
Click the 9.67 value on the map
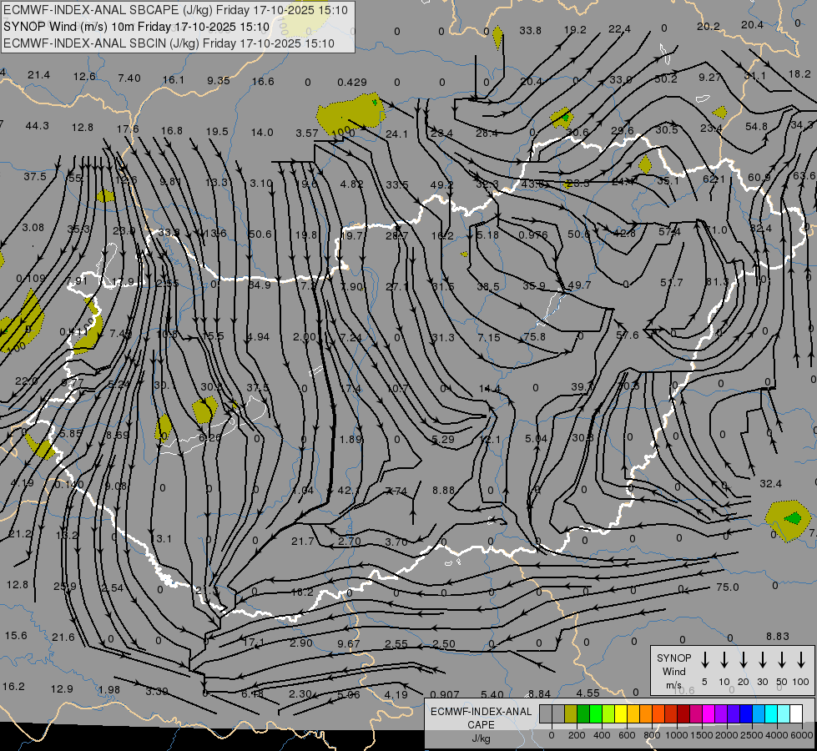tap(349, 643)
